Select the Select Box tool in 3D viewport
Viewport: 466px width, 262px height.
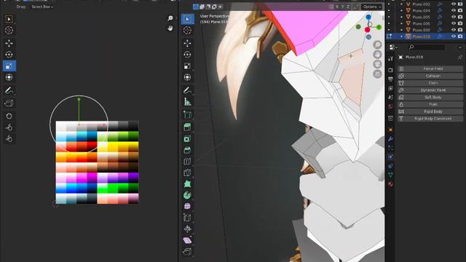pos(187,20)
